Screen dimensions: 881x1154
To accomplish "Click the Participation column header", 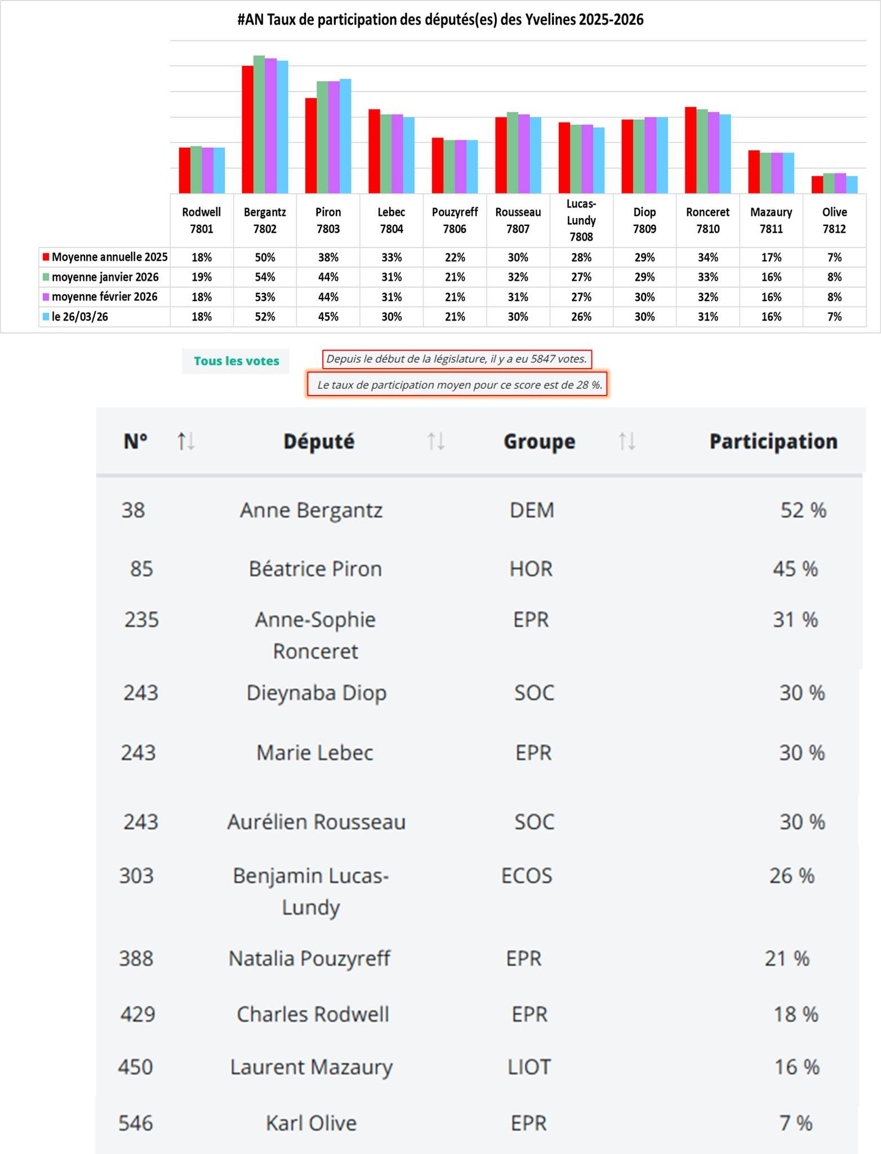I will coord(773,441).
